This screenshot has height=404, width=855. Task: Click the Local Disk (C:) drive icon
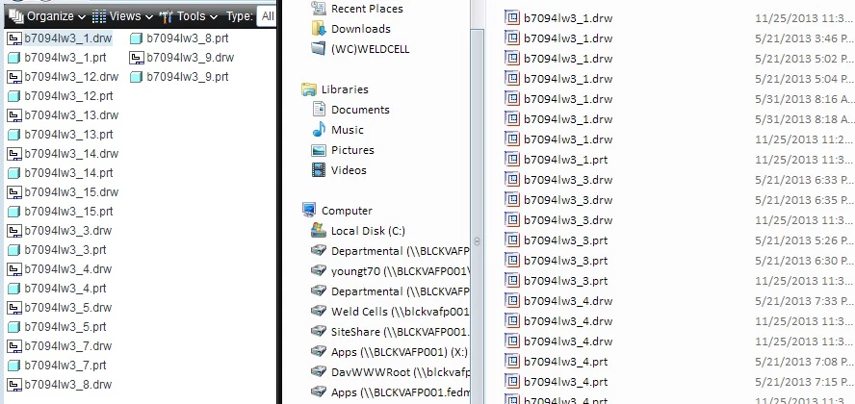pos(319,231)
